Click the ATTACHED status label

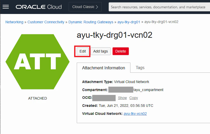(x=38, y=98)
